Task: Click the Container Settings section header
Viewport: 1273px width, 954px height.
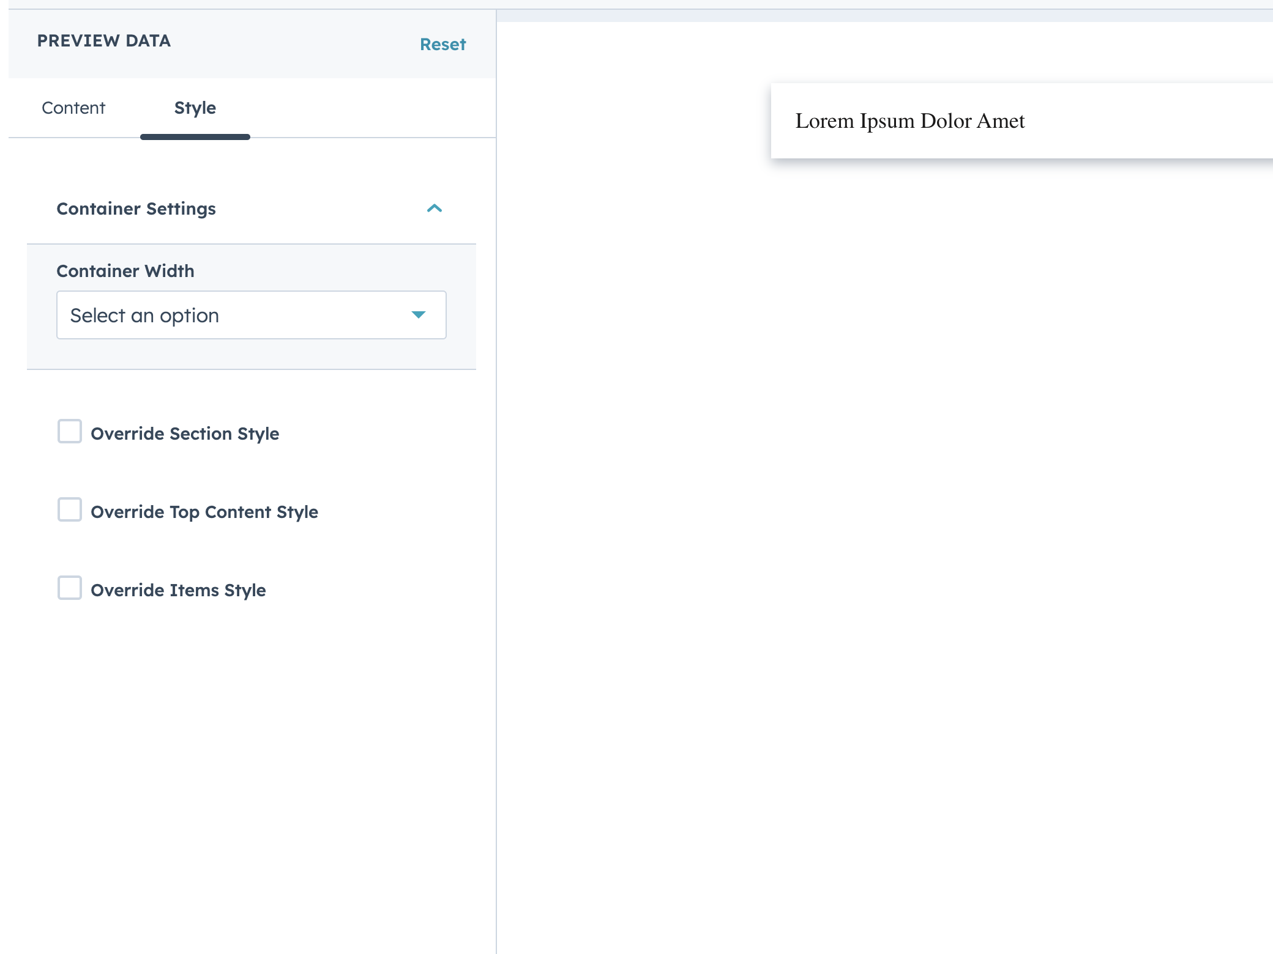Action: click(x=136, y=209)
